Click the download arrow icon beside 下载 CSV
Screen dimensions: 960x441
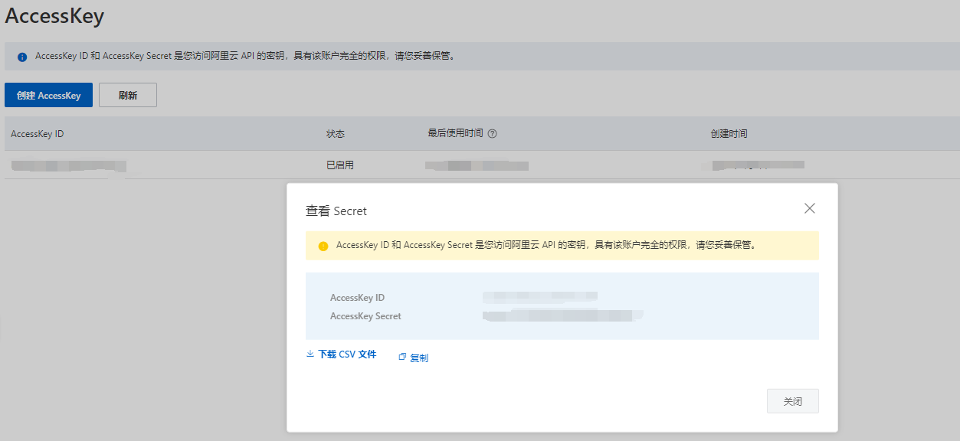pyautogui.click(x=310, y=354)
